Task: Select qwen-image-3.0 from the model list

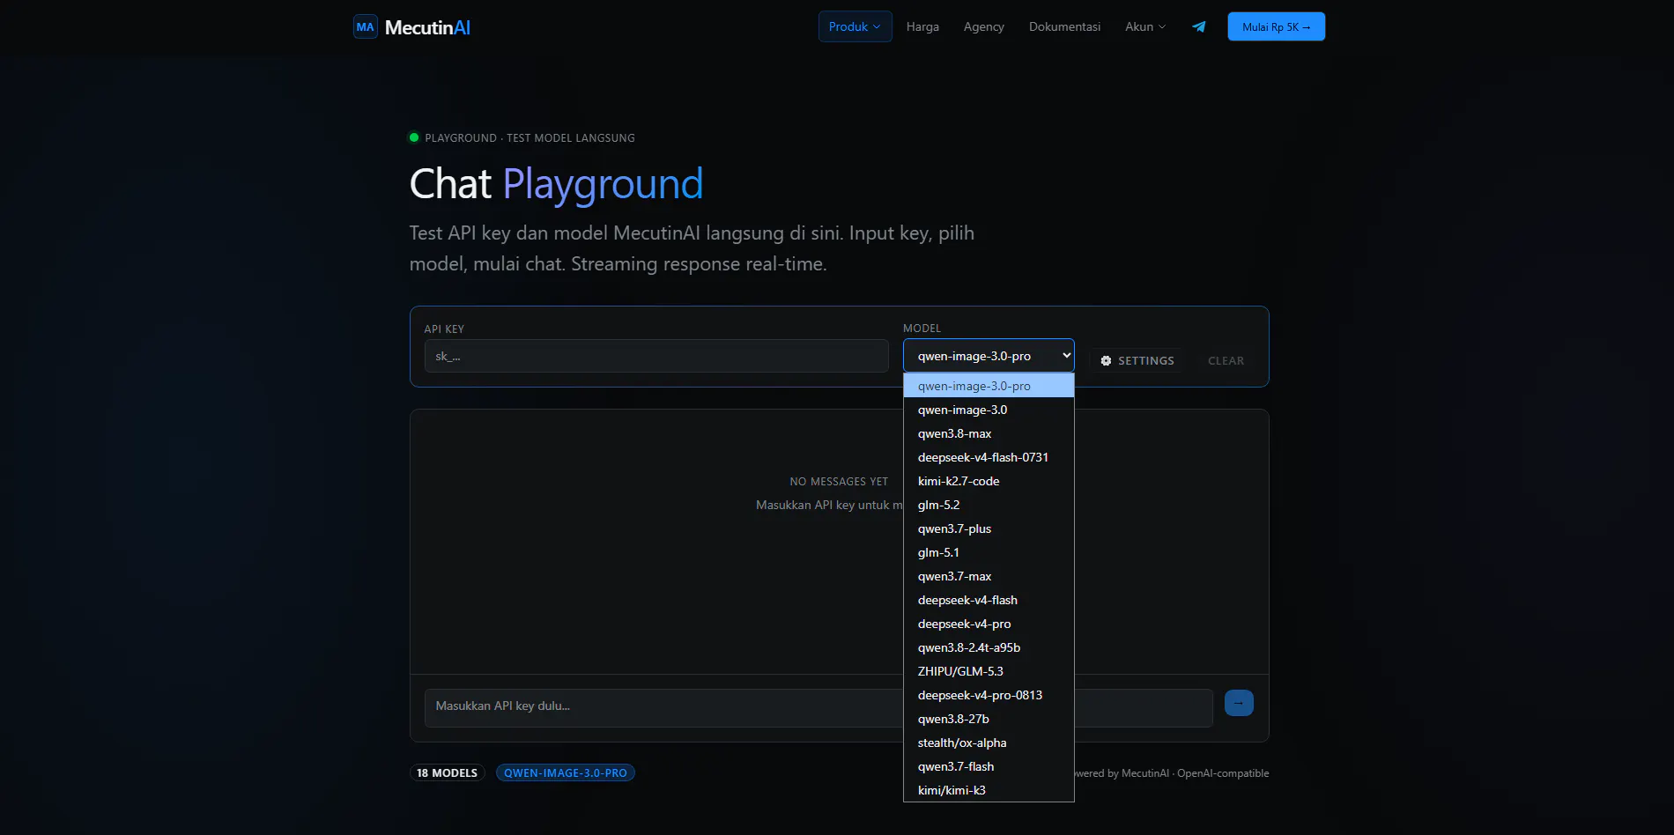Action: [989, 410]
